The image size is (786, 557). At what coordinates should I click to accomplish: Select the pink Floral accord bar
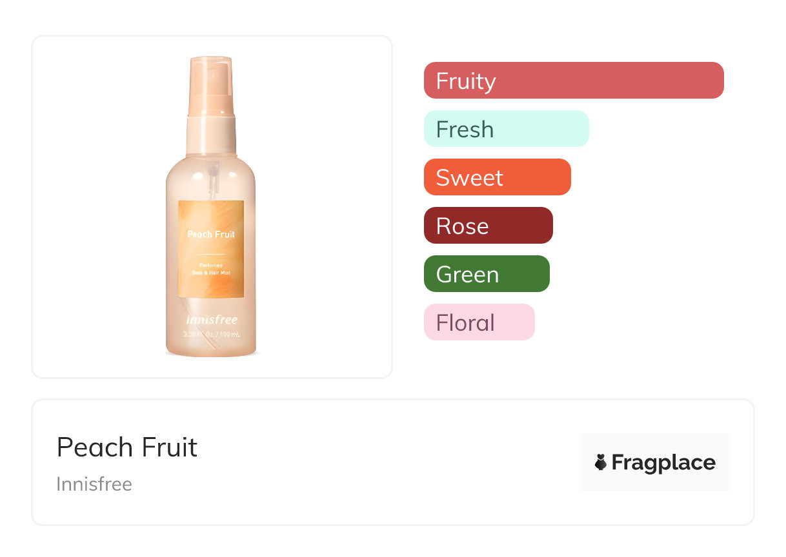click(x=479, y=322)
